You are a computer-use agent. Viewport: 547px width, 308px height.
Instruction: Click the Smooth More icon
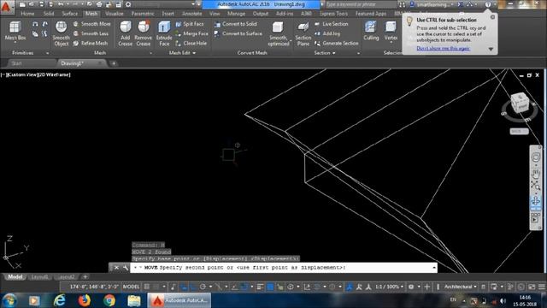(x=76, y=24)
